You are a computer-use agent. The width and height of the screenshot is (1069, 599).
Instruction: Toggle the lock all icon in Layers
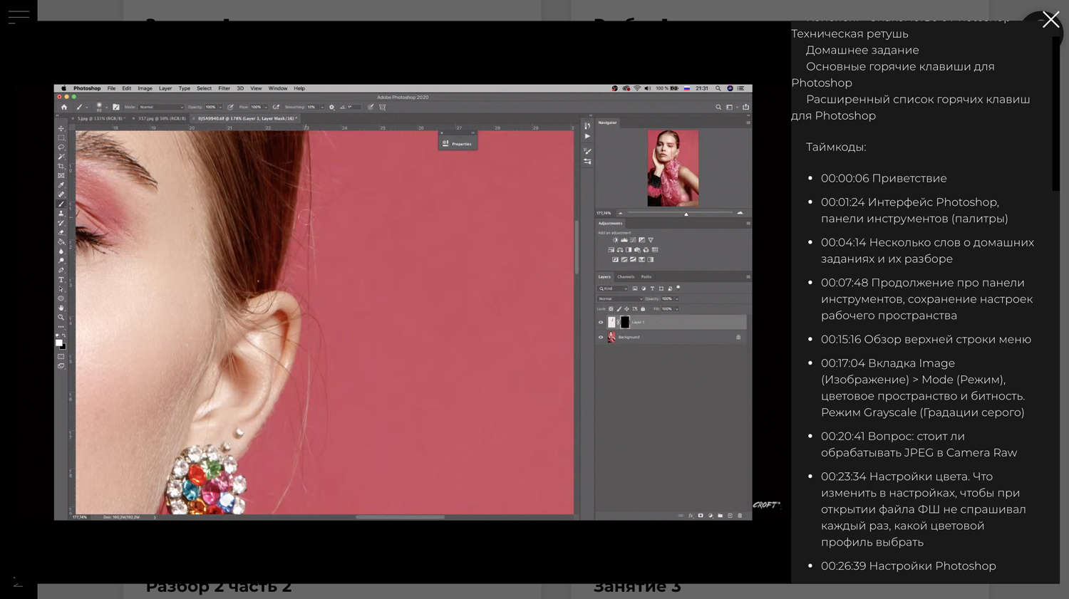[x=643, y=309]
